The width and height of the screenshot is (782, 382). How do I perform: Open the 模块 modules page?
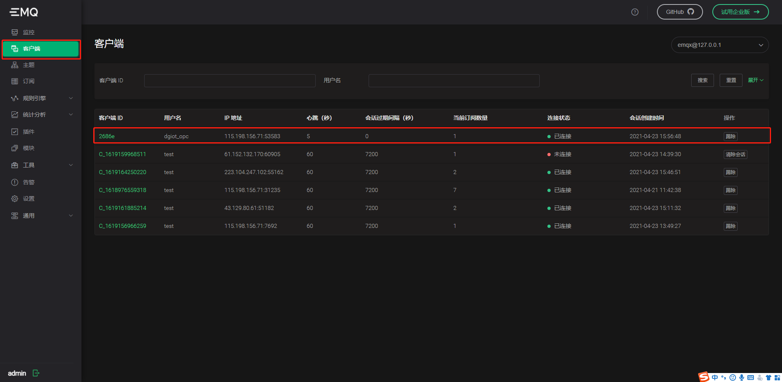coord(29,148)
